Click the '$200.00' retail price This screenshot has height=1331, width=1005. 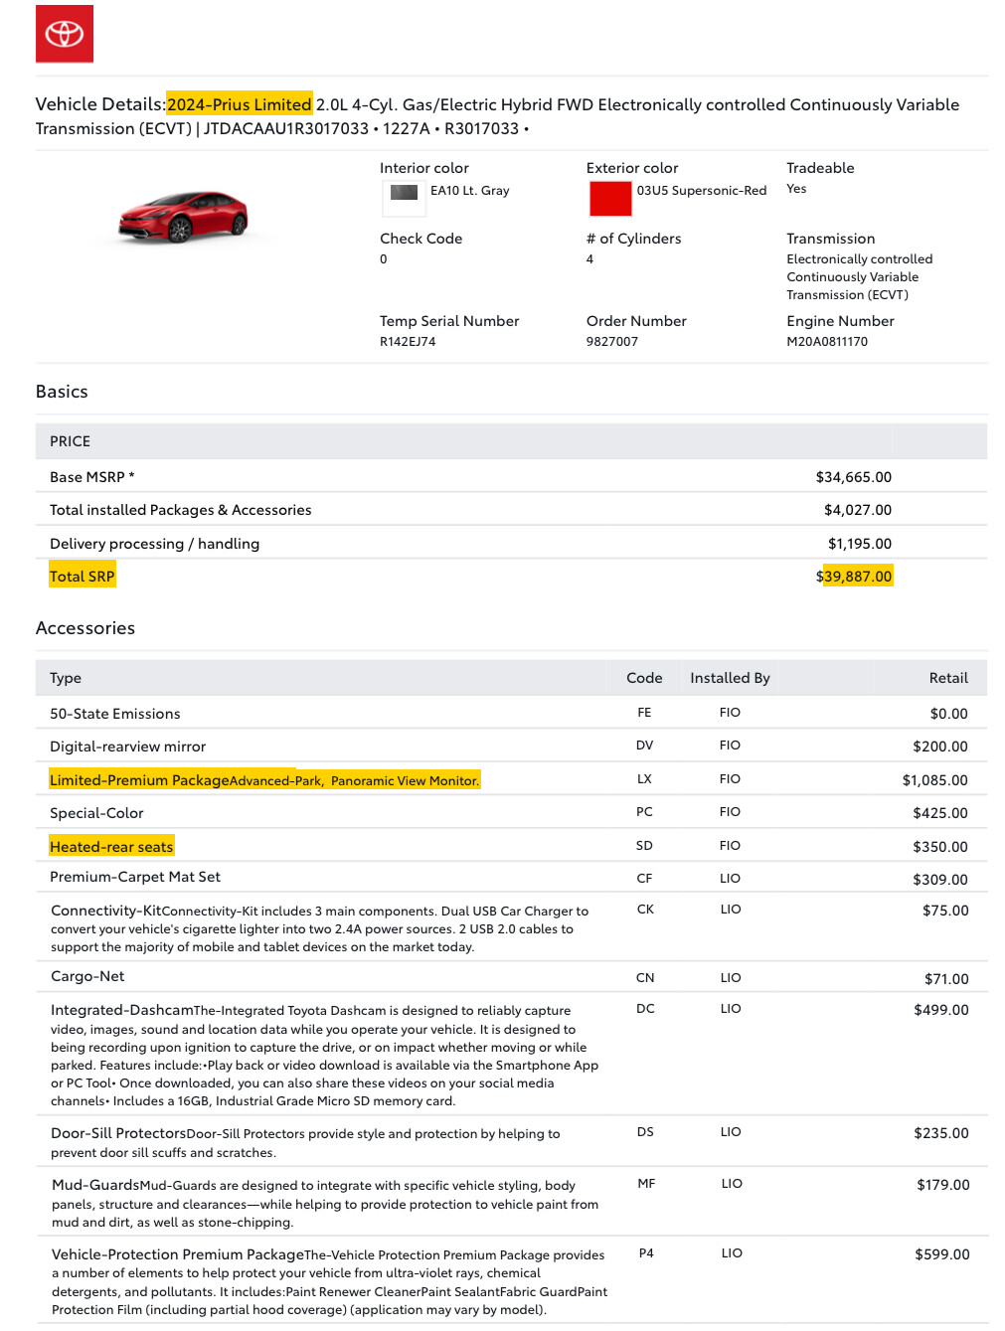[x=940, y=747]
